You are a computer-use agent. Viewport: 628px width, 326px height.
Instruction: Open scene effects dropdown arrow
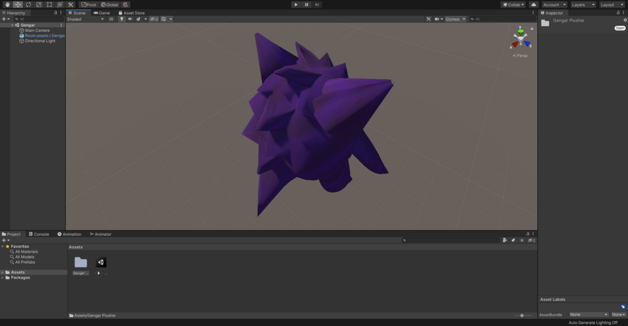point(146,19)
